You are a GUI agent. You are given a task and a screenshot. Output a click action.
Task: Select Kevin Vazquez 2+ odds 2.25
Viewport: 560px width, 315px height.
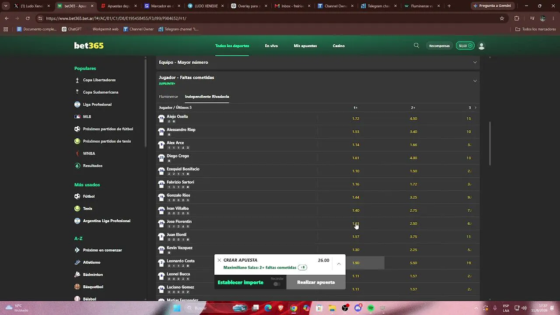click(413, 250)
